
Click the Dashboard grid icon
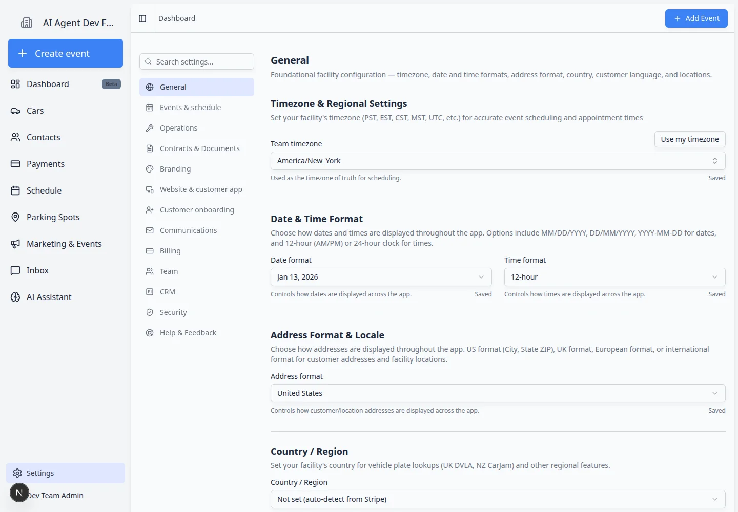(15, 84)
